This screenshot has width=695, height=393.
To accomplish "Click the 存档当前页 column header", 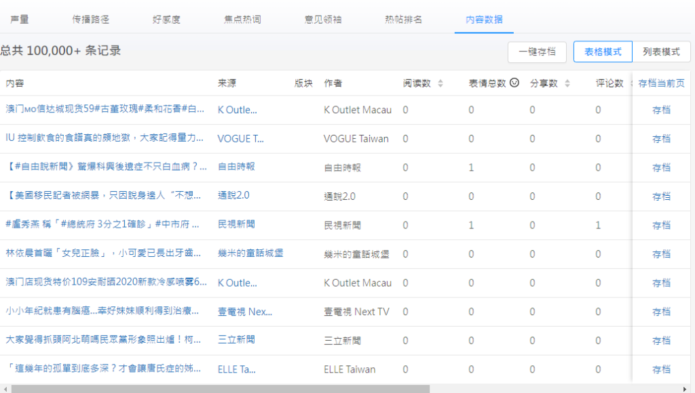I will point(661,83).
